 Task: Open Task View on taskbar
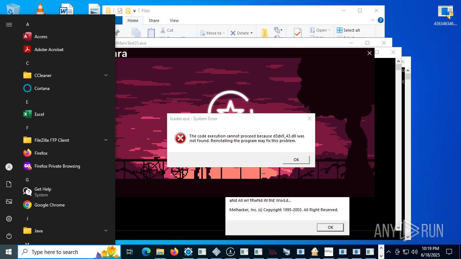click(130, 252)
